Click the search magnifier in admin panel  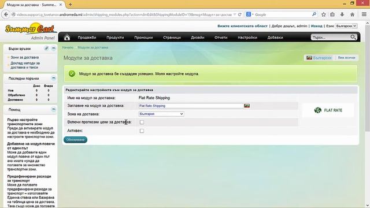click(353, 37)
